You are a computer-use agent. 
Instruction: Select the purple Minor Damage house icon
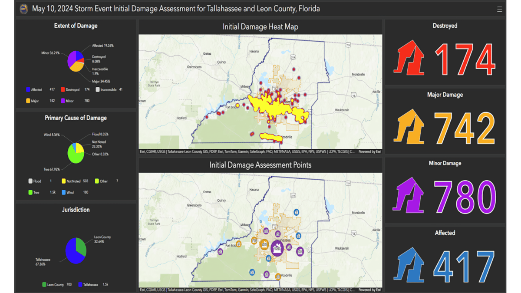coord(409,196)
